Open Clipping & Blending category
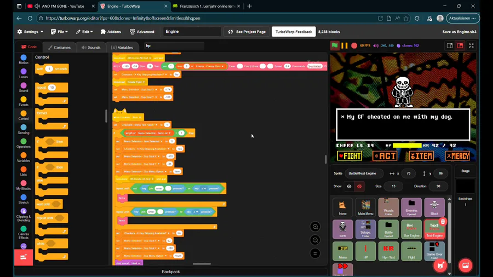Viewport: 493px width, 277px height. click(x=23, y=215)
